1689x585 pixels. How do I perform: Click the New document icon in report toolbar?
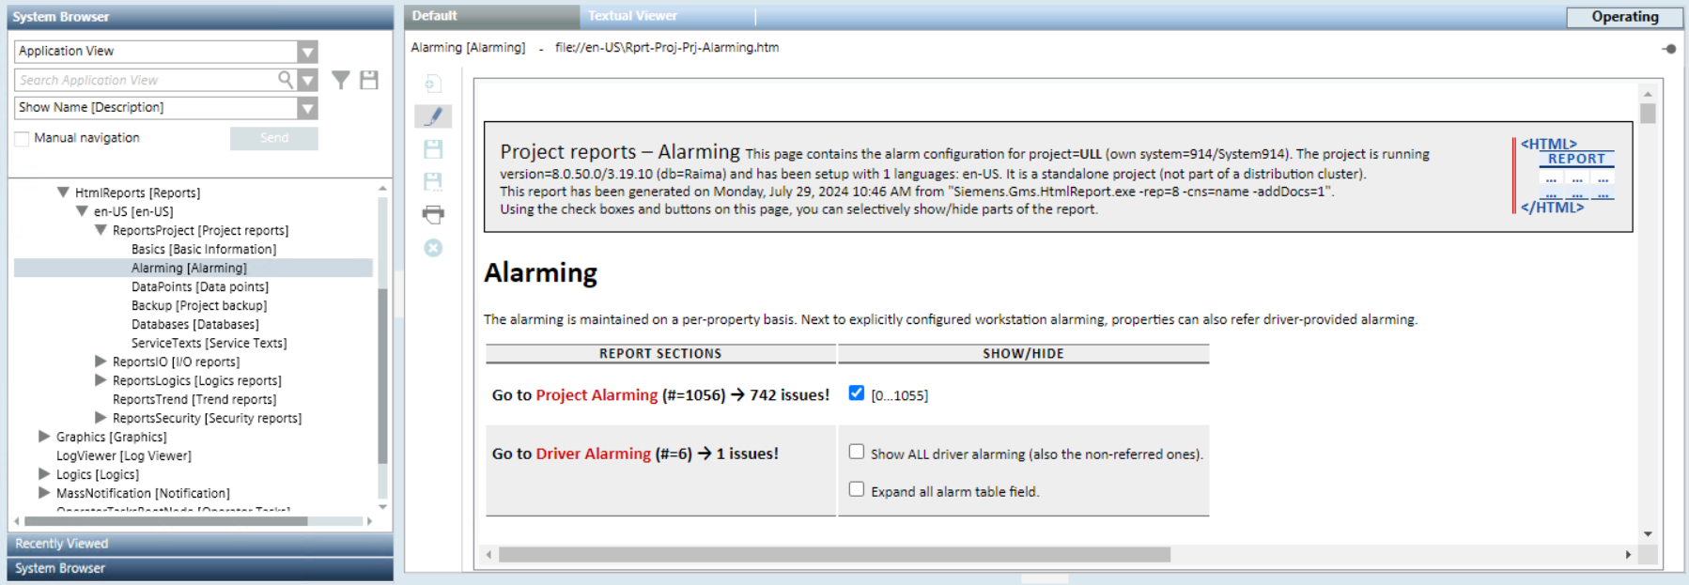click(433, 84)
